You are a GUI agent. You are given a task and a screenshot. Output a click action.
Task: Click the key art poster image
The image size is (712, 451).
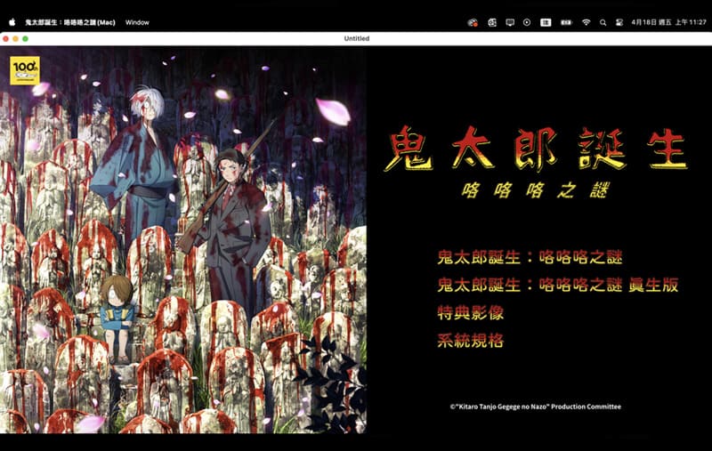(x=183, y=239)
